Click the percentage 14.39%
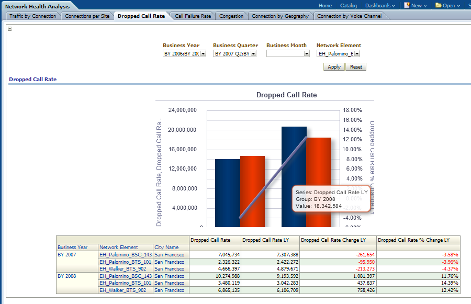This screenshot has width=471, height=304. (450, 283)
